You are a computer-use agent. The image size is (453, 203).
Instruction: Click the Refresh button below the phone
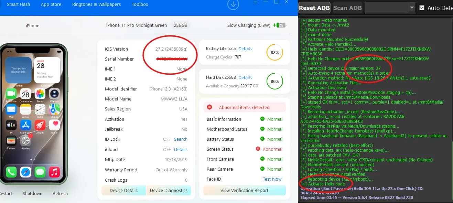tap(60, 193)
